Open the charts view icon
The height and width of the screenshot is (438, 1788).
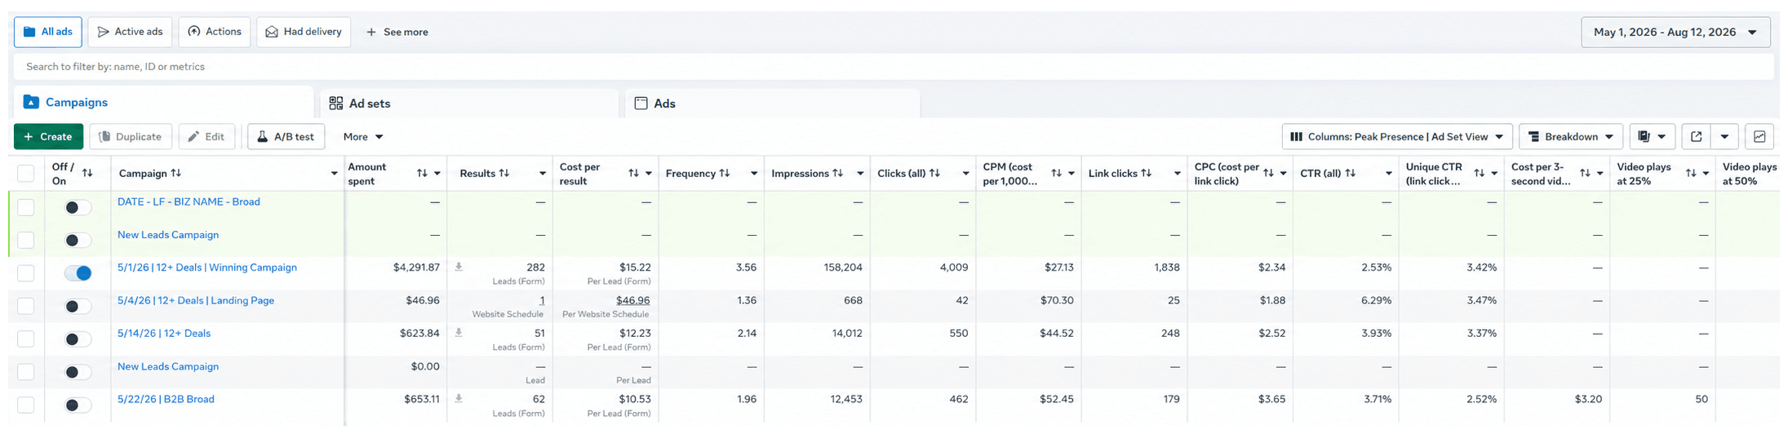[x=1759, y=137]
